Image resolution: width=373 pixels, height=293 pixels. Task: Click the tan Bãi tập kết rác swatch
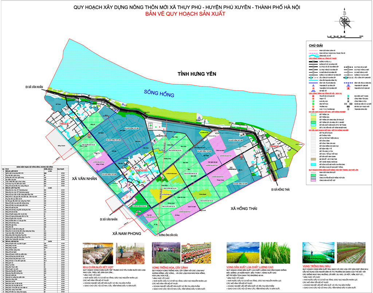click(313, 159)
